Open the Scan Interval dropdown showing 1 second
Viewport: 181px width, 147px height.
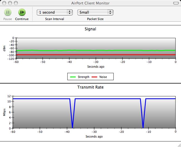tap(55, 12)
